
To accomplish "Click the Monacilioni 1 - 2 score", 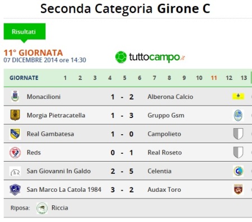I will pos(122,97).
